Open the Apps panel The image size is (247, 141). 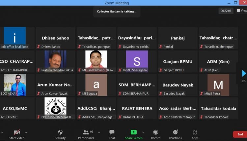click(x=195, y=134)
